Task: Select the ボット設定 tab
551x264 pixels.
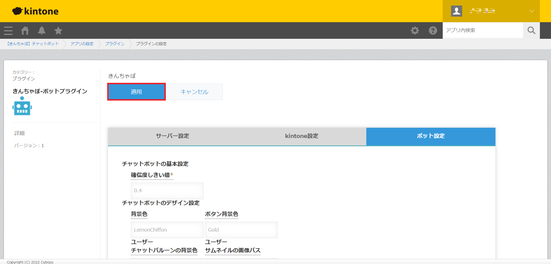Action: [430, 136]
